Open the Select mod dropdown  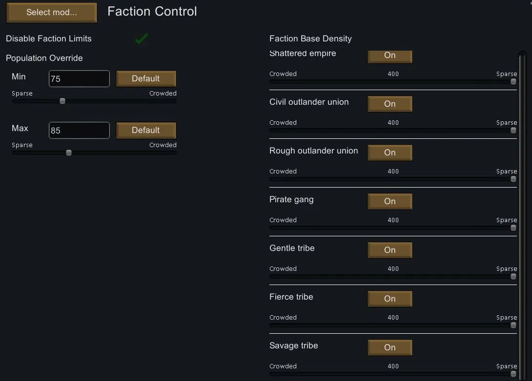point(52,13)
